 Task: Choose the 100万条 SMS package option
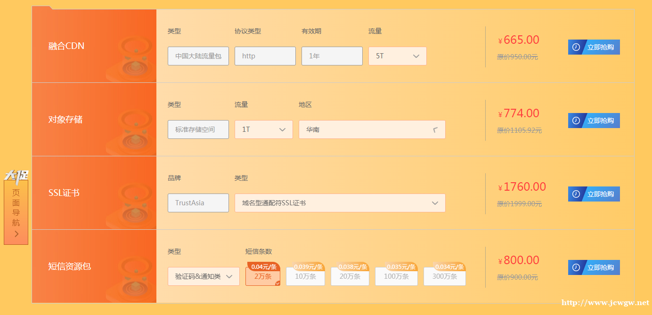(396, 276)
